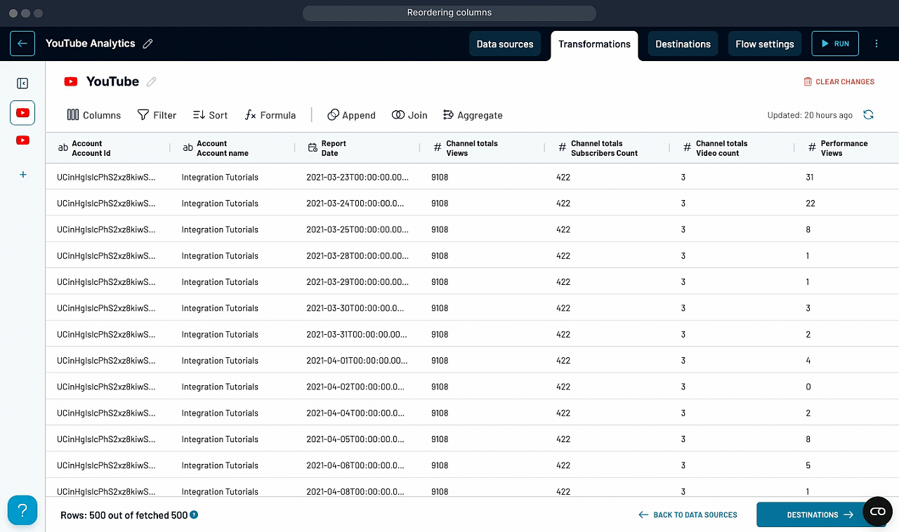Switch to the Flow settings tab
Viewport: 899px width, 532px height.
click(764, 44)
